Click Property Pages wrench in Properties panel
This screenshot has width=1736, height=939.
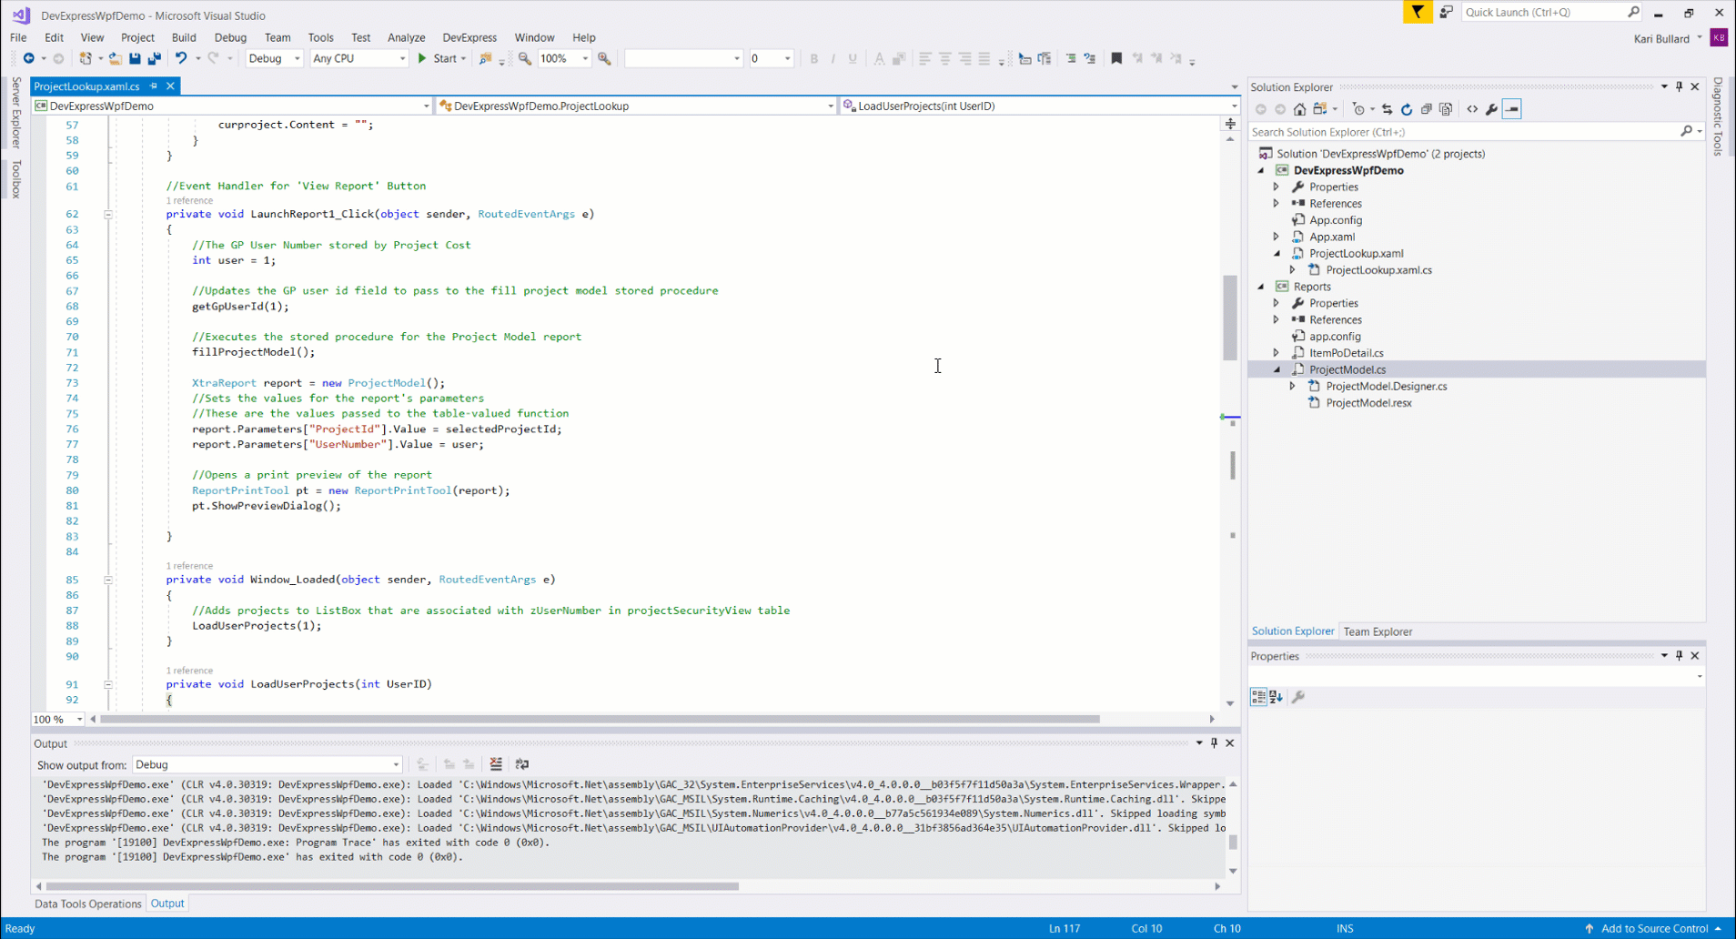[x=1298, y=697]
